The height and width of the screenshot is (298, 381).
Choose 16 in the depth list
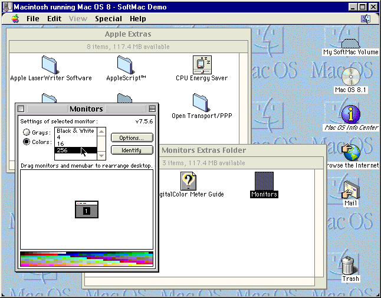(75, 144)
